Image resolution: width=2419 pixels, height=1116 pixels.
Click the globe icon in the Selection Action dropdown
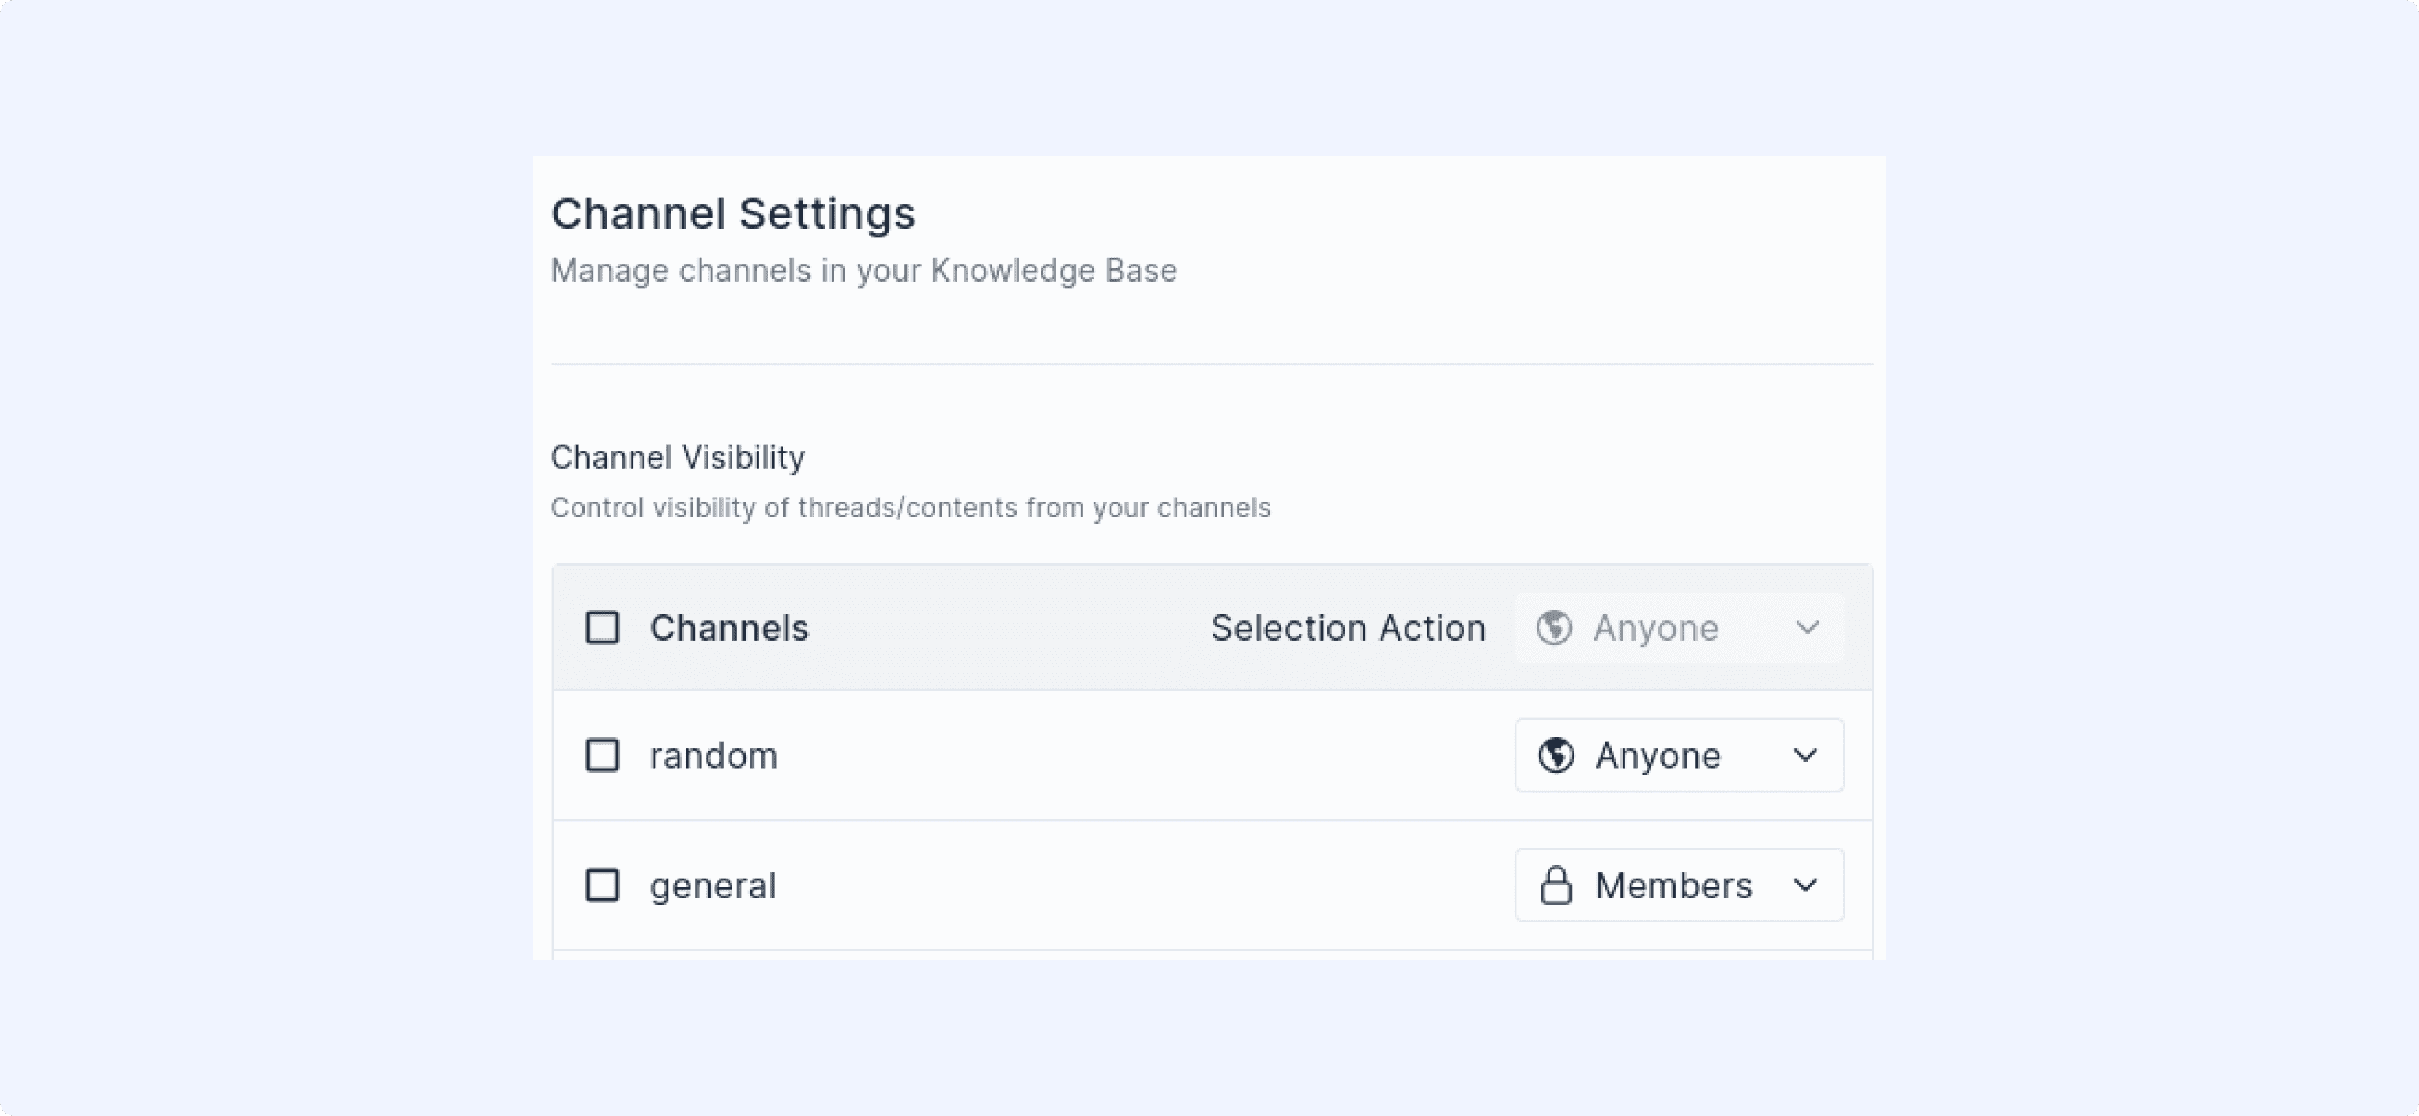coord(1554,628)
